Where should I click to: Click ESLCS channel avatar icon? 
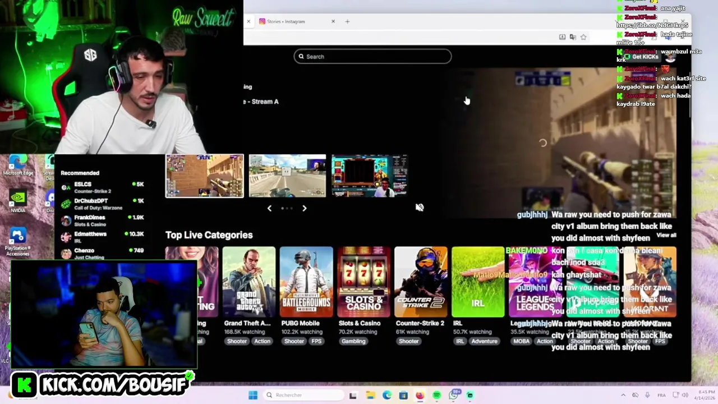[66, 188]
